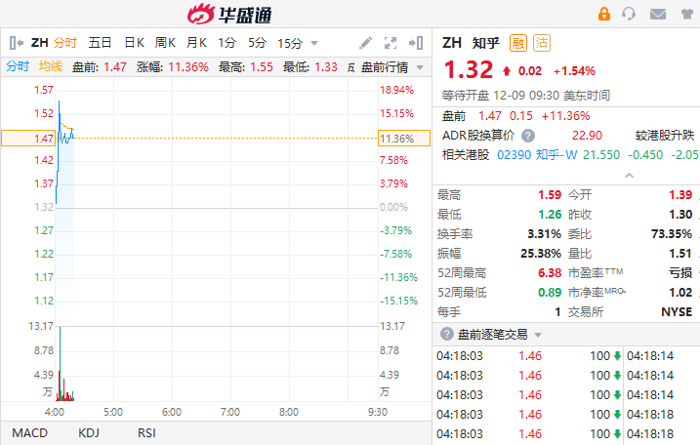Click the 52周最低 0.89 value
Screen dimensions: 700x445
pyautogui.click(x=550, y=293)
